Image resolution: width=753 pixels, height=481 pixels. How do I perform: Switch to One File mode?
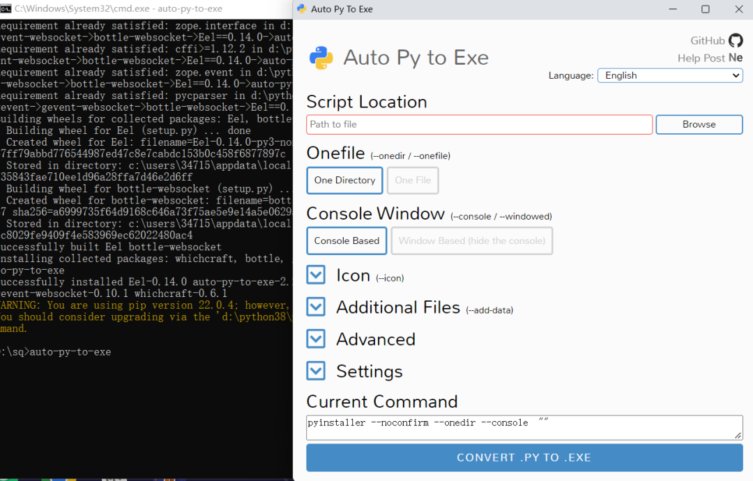413,181
